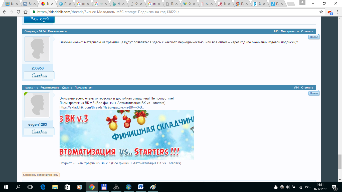The height and width of the screenshot is (192, 342).
Task: Open the Chrome menu with three dots
Action: pos(337,12)
